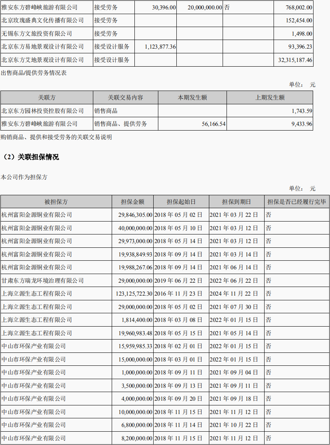Select the 北京东方艾地景观设计有限公司 cell
This screenshot has height=445, width=330.
[x=43, y=60]
